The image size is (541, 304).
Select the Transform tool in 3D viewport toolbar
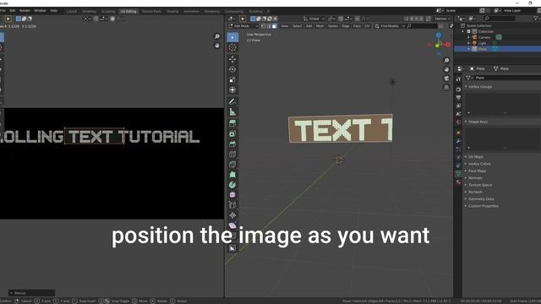[x=232, y=90]
